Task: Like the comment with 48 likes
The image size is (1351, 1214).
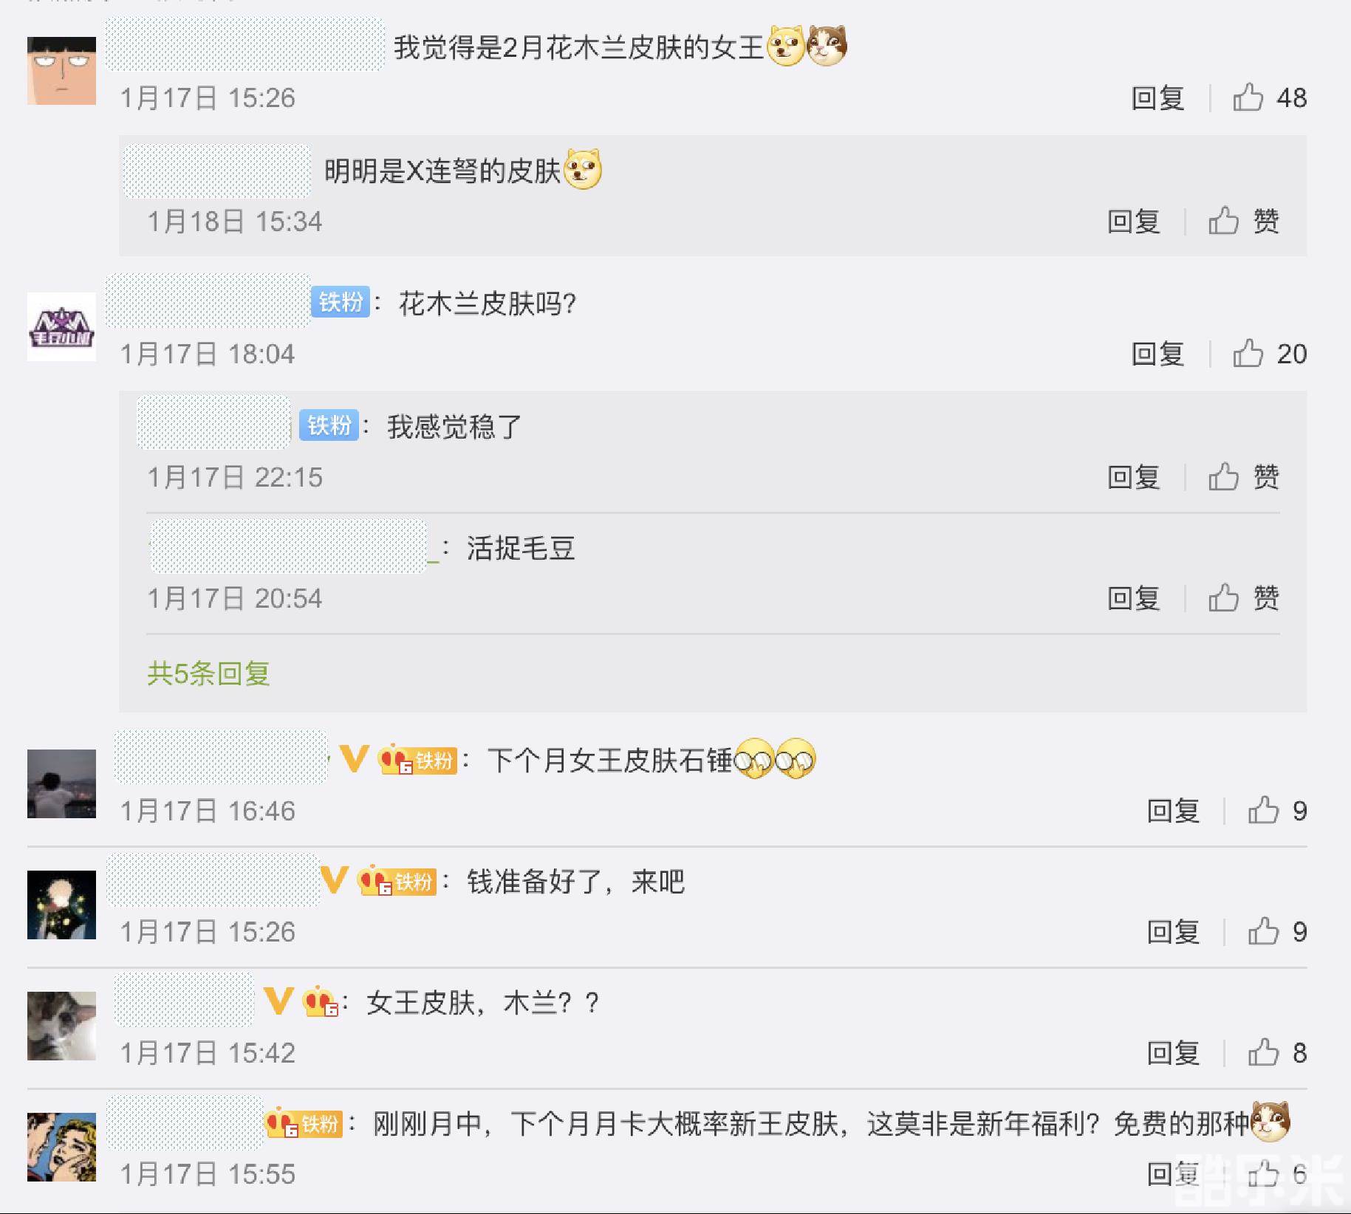Action: (1268, 97)
